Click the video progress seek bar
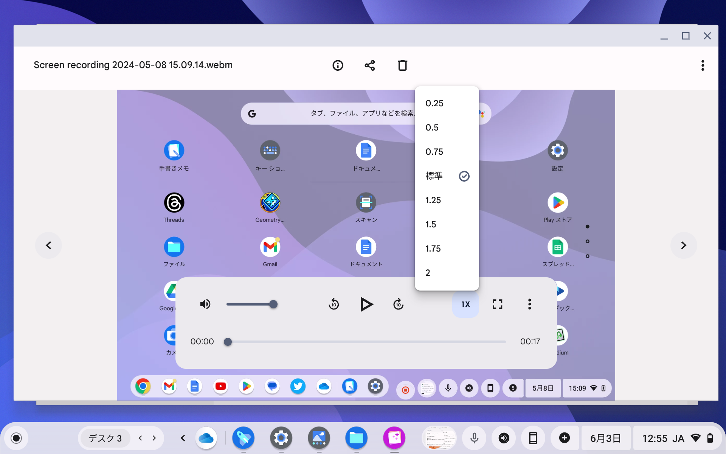The image size is (726, 454). tap(366, 342)
